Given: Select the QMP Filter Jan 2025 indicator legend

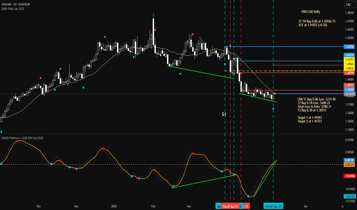Looking at the screenshot, I should pos(13,9).
